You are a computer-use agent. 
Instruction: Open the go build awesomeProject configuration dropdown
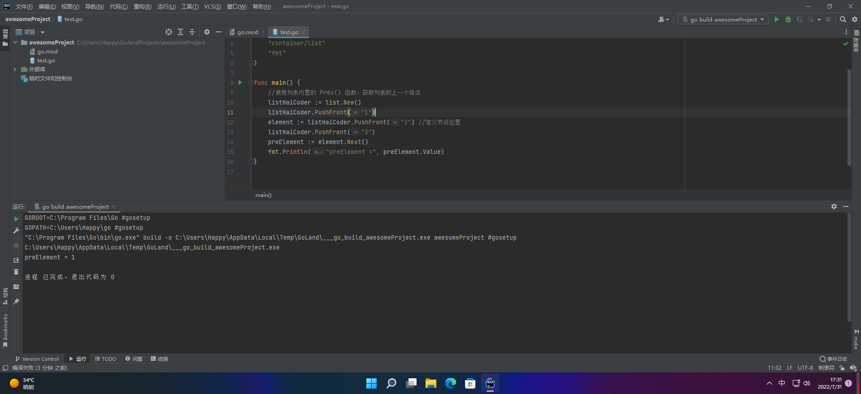click(723, 19)
